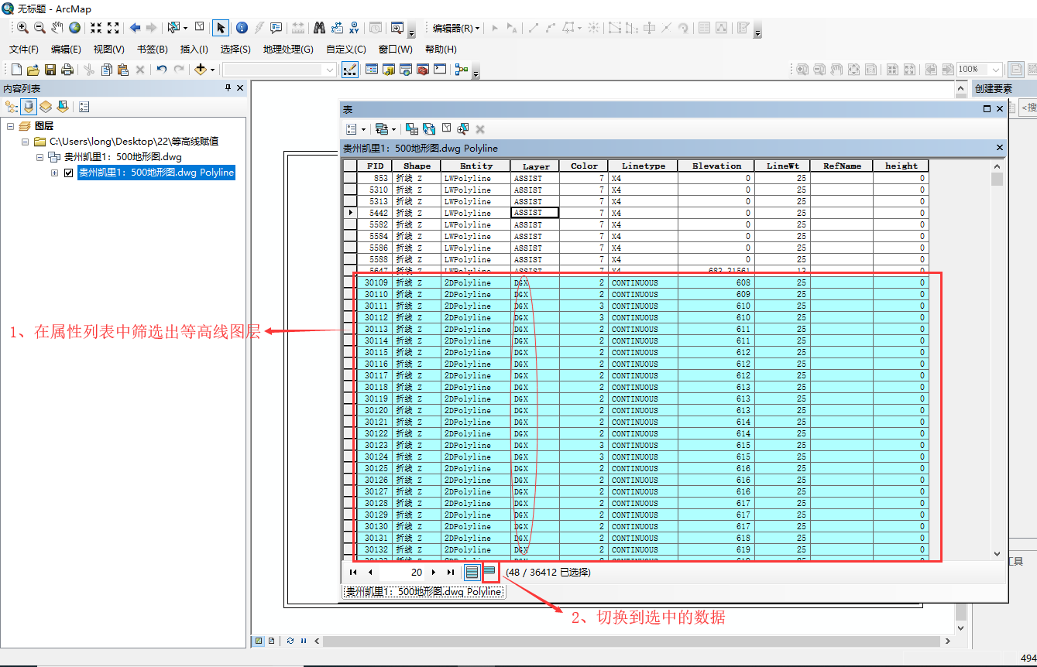Viewport: 1037px width, 667px height.
Task: Select the Measure ruler tool
Action: pos(297,28)
